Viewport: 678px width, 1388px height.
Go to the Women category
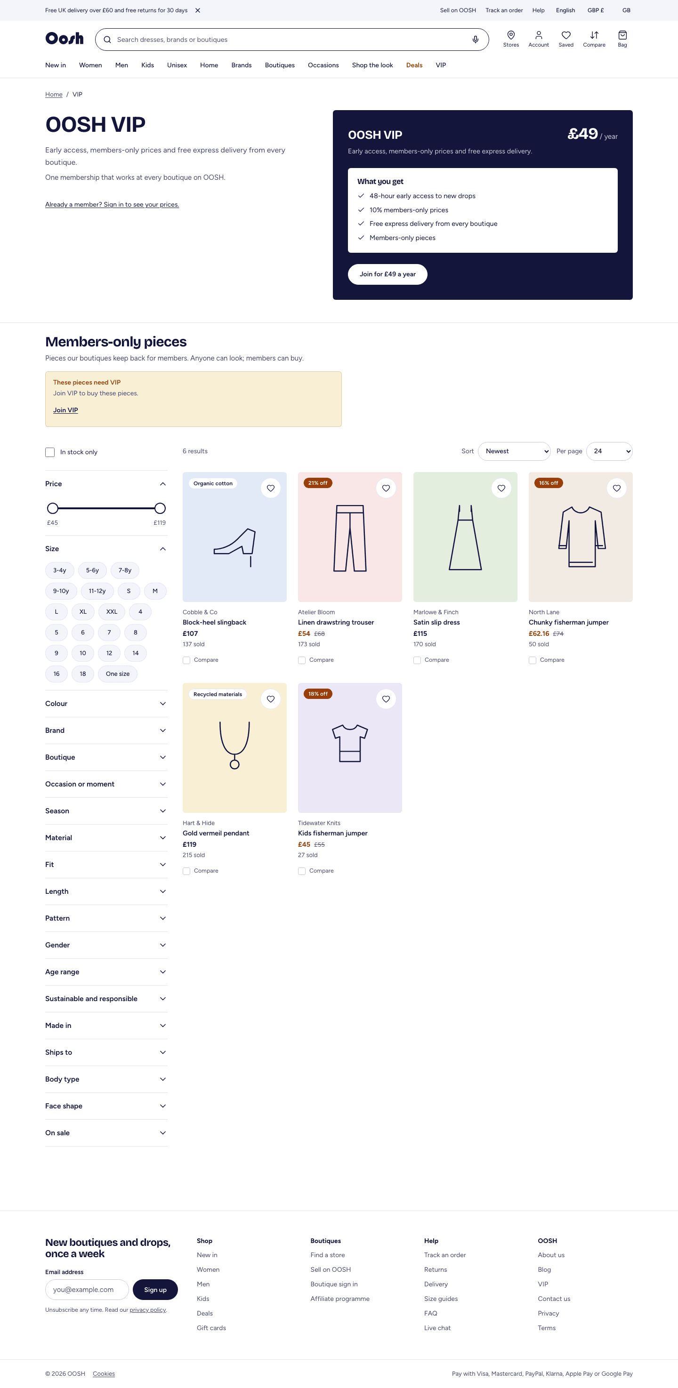(x=90, y=65)
